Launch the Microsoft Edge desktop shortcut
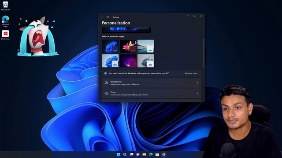The height and width of the screenshot is (158, 282). tap(6, 21)
